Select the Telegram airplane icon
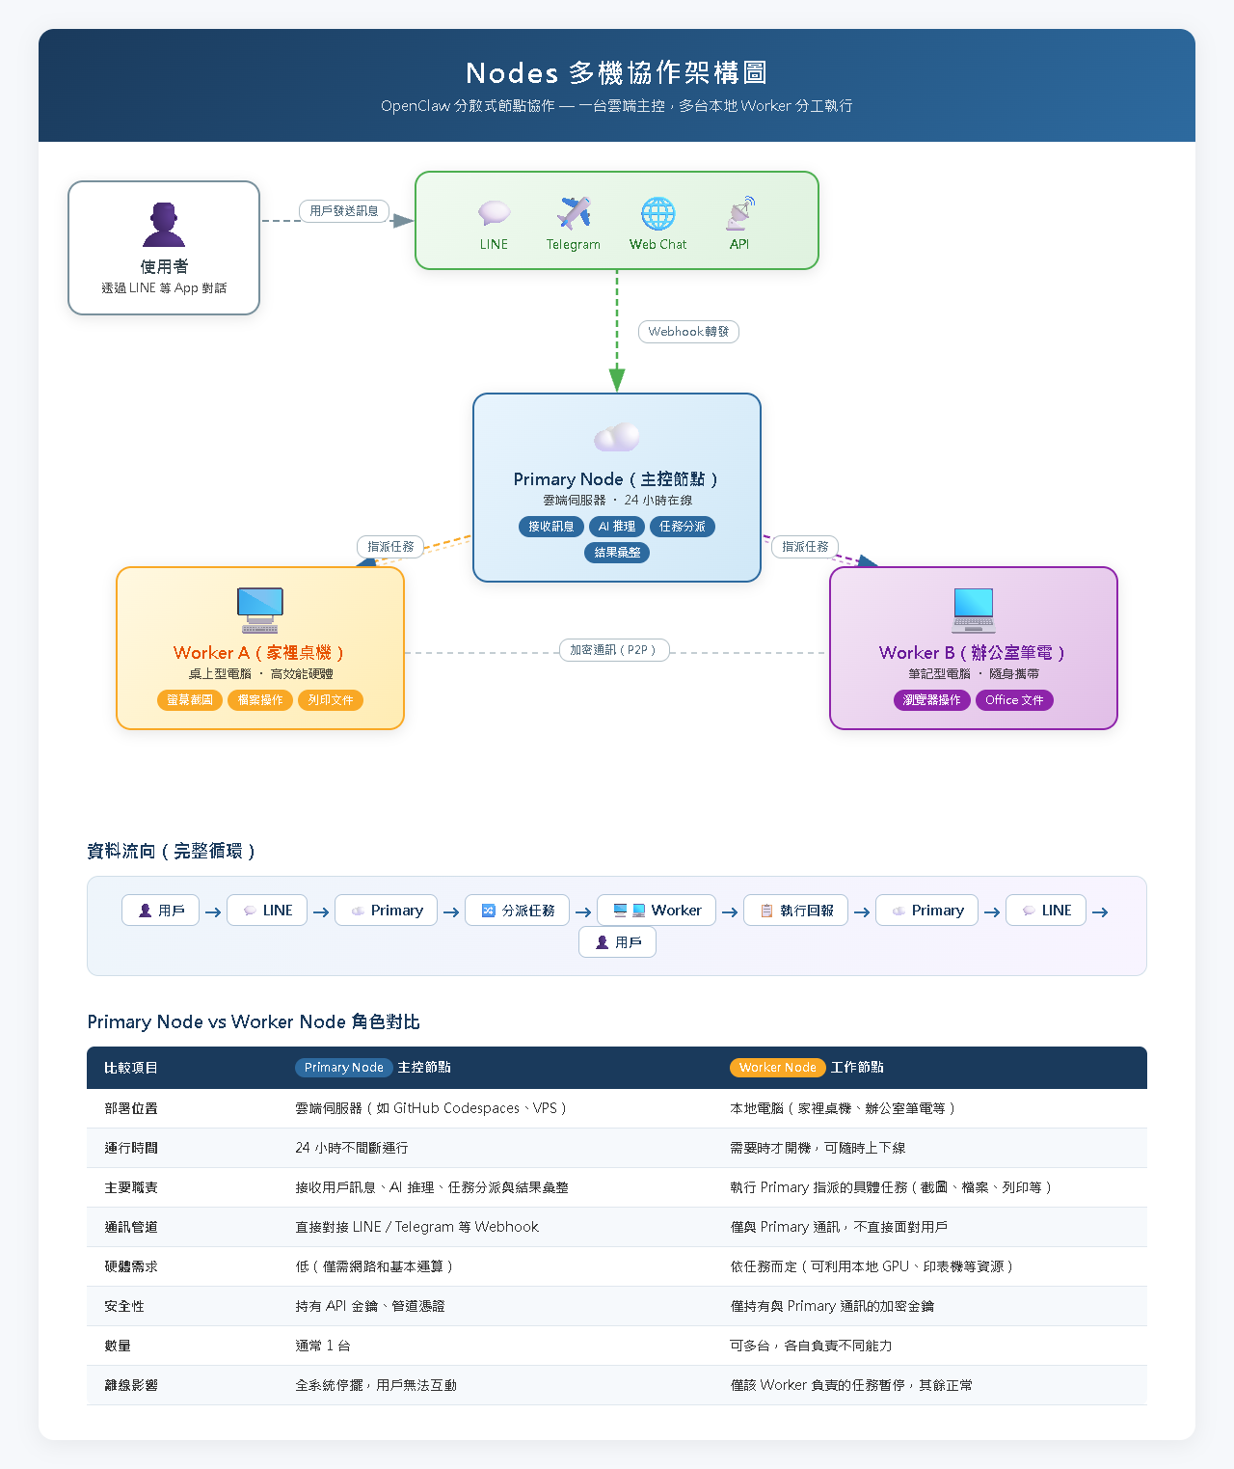Viewport: 1234px width, 1469px height. (574, 213)
